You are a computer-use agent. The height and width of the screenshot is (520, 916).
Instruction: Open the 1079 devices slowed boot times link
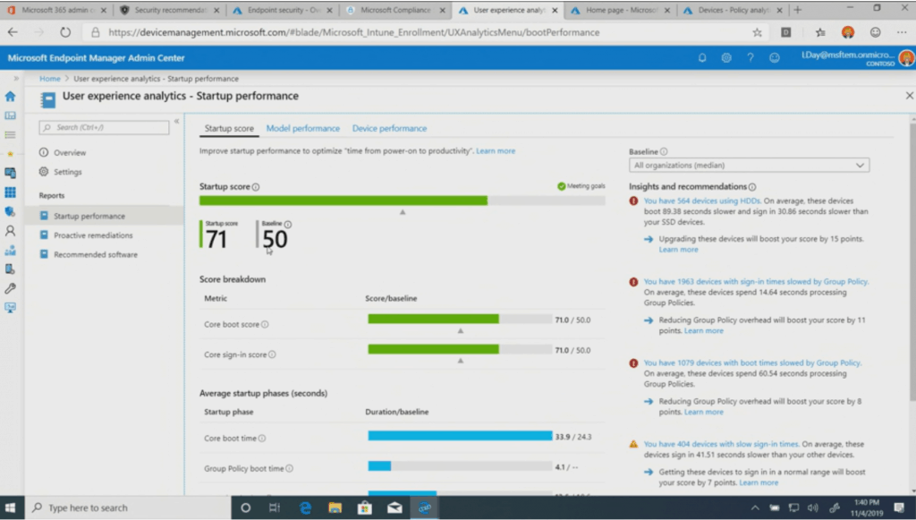pos(752,362)
